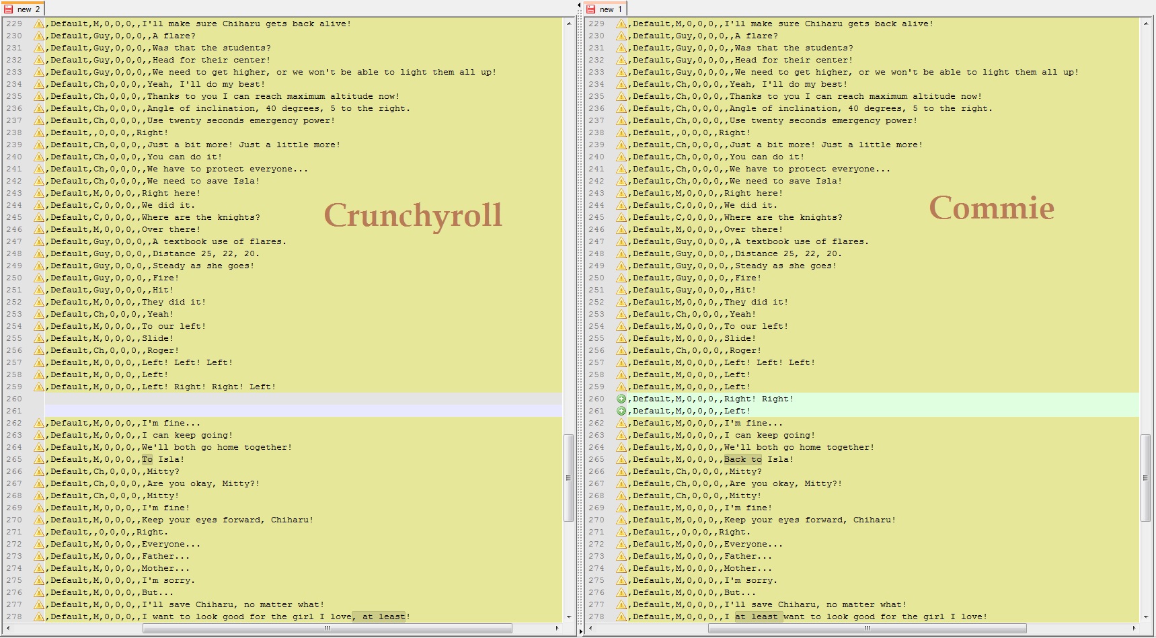Click line "We need to save Isla!" in the Commie pane
This screenshot has width=1156, height=638.
tap(785, 181)
